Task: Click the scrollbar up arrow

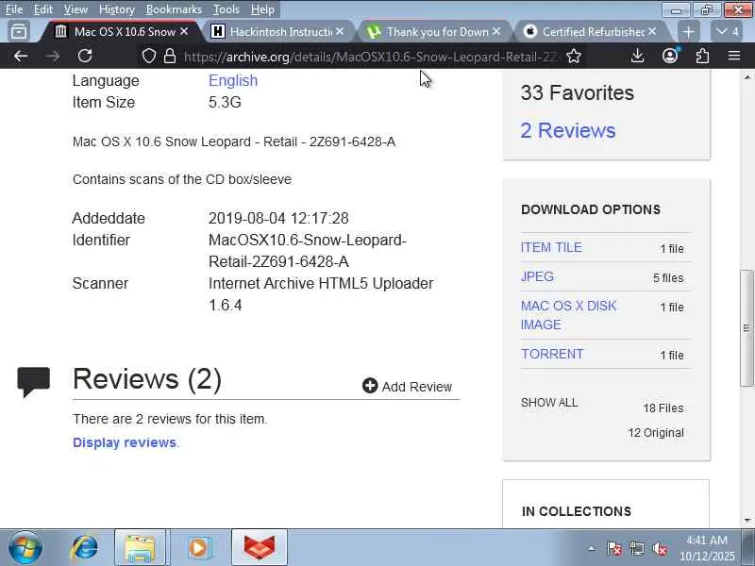Action: click(x=747, y=77)
